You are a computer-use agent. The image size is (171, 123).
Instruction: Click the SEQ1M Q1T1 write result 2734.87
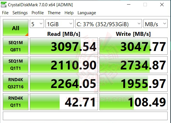(134, 65)
